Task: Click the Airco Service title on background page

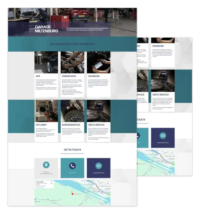Action: pos(161,95)
